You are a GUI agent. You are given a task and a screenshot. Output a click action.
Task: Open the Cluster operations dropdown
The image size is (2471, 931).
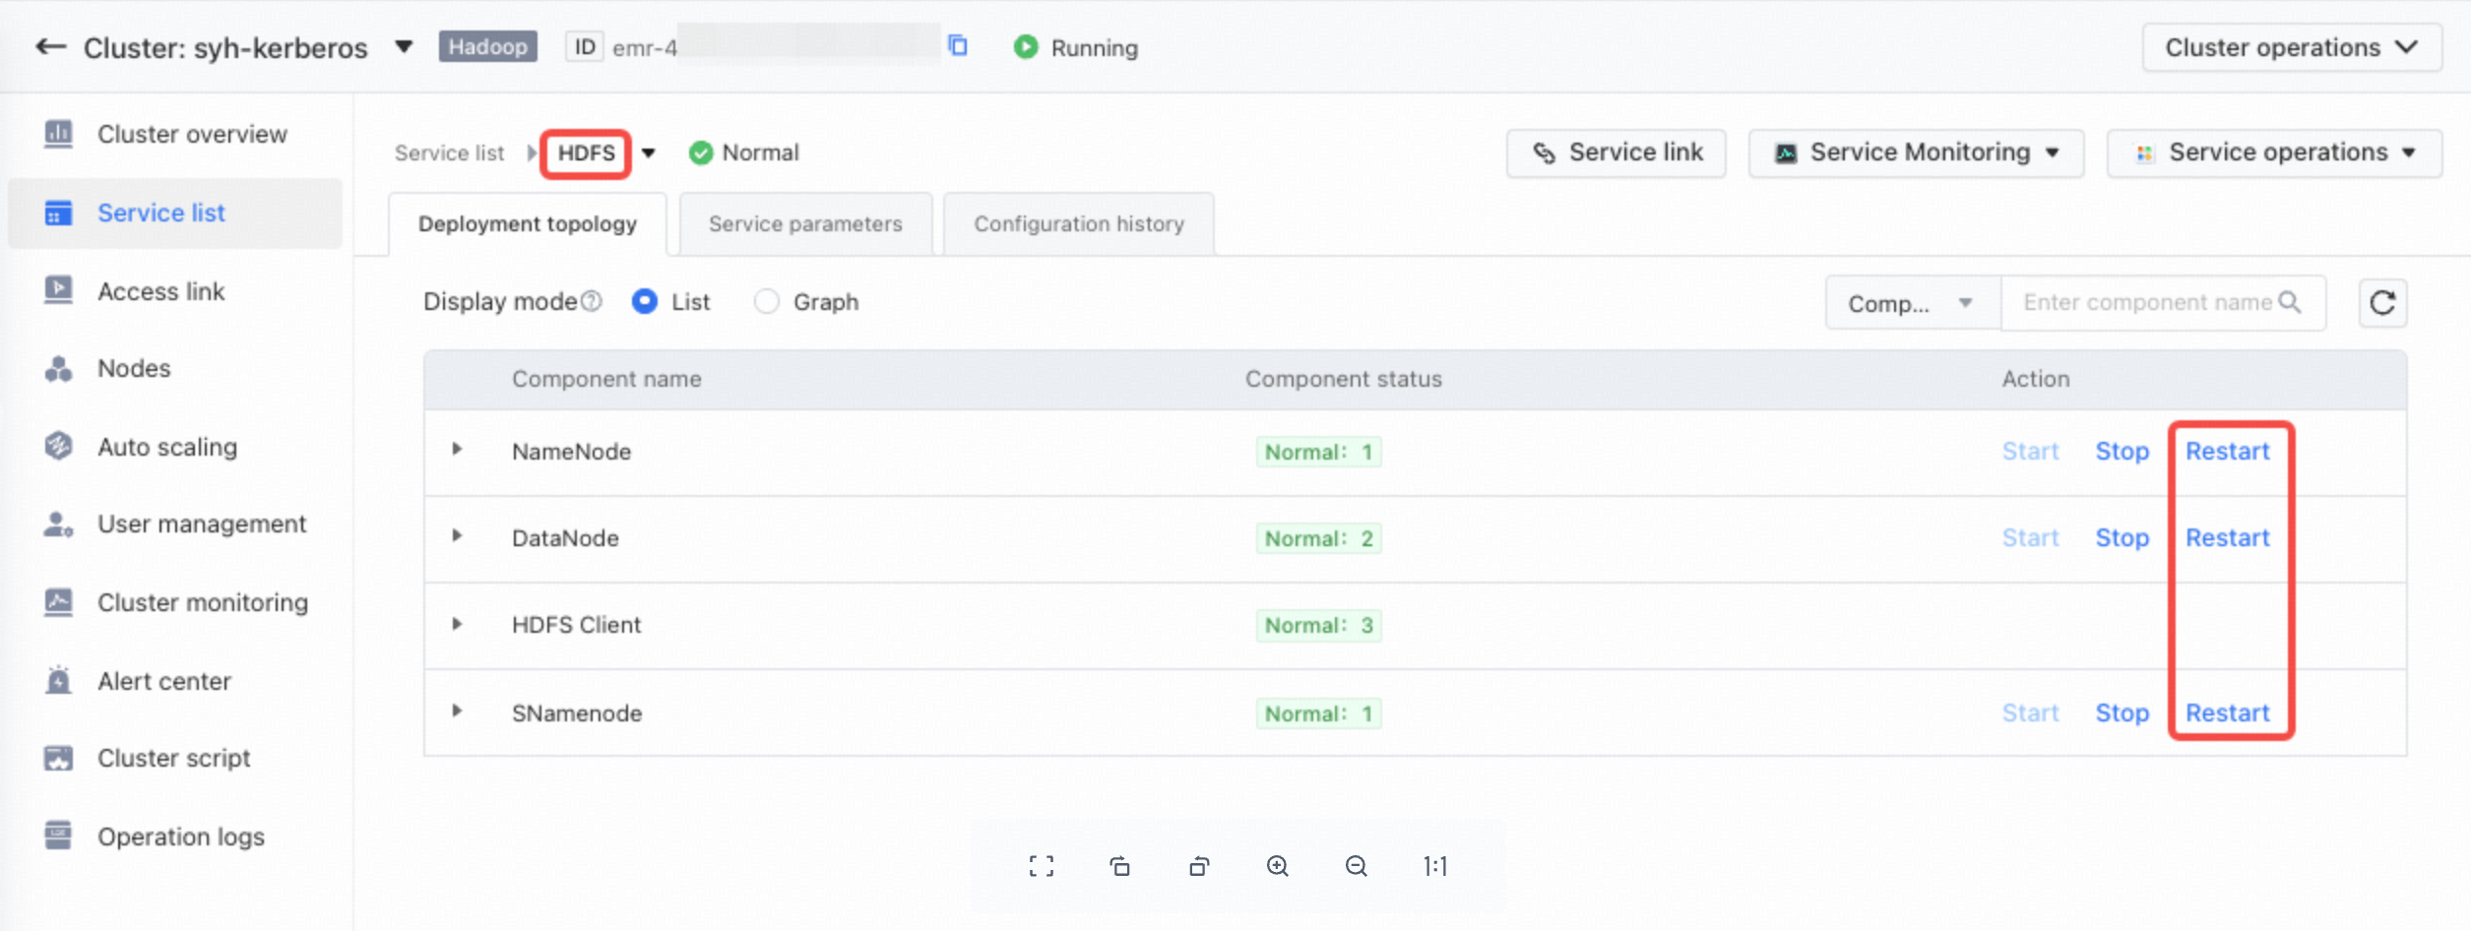click(x=2292, y=47)
